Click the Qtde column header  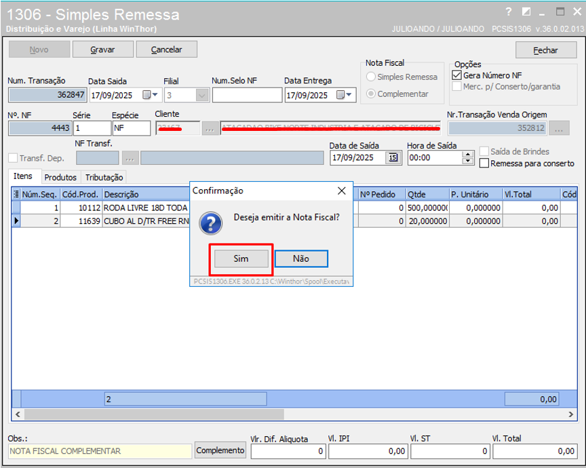coord(427,195)
